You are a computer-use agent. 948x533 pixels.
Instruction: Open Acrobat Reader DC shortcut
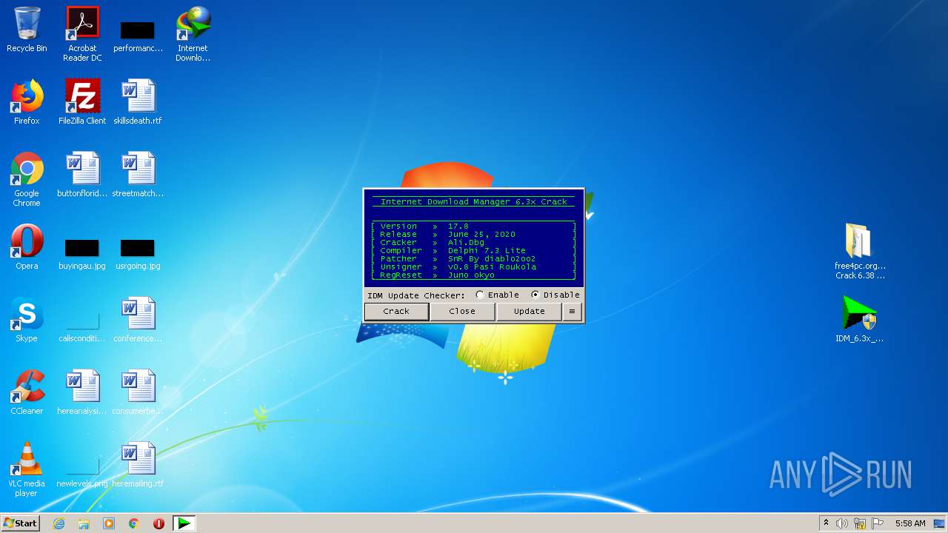click(x=82, y=35)
